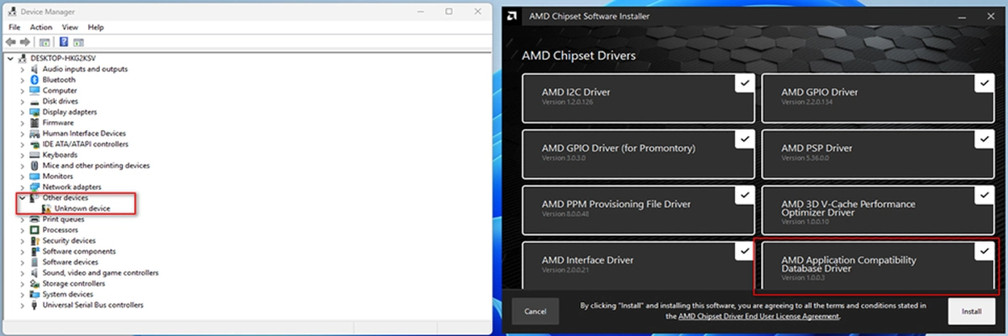Screen dimensions: 1008x336
Task: Uncheck the AMD 3D V-Cache Performance Optimizer checkbox
Action: [984, 195]
